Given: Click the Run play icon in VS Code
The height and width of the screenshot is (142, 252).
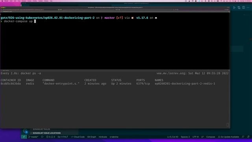Looking at the screenshot, I should coord(234,7).
